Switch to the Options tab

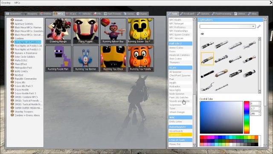coord(203,14)
